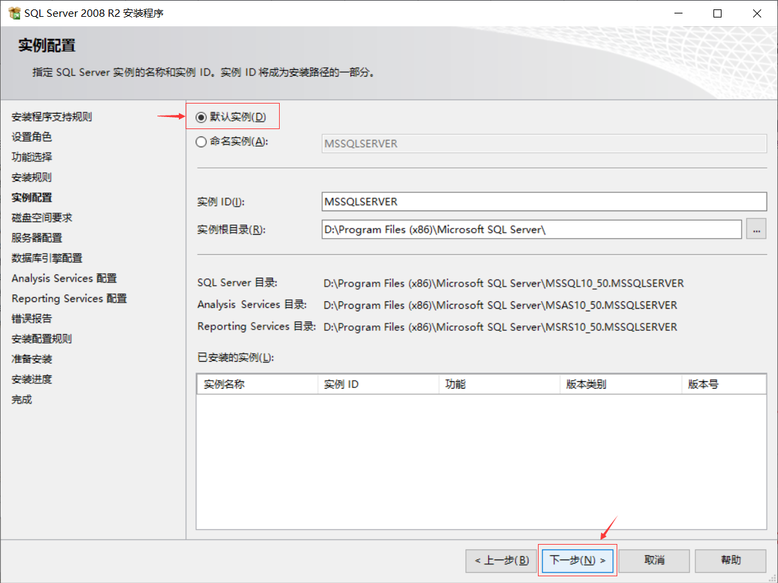The width and height of the screenshot is (778, 583).
Task: Select Reporting Services 配置 step
Action: pos(69,299)
